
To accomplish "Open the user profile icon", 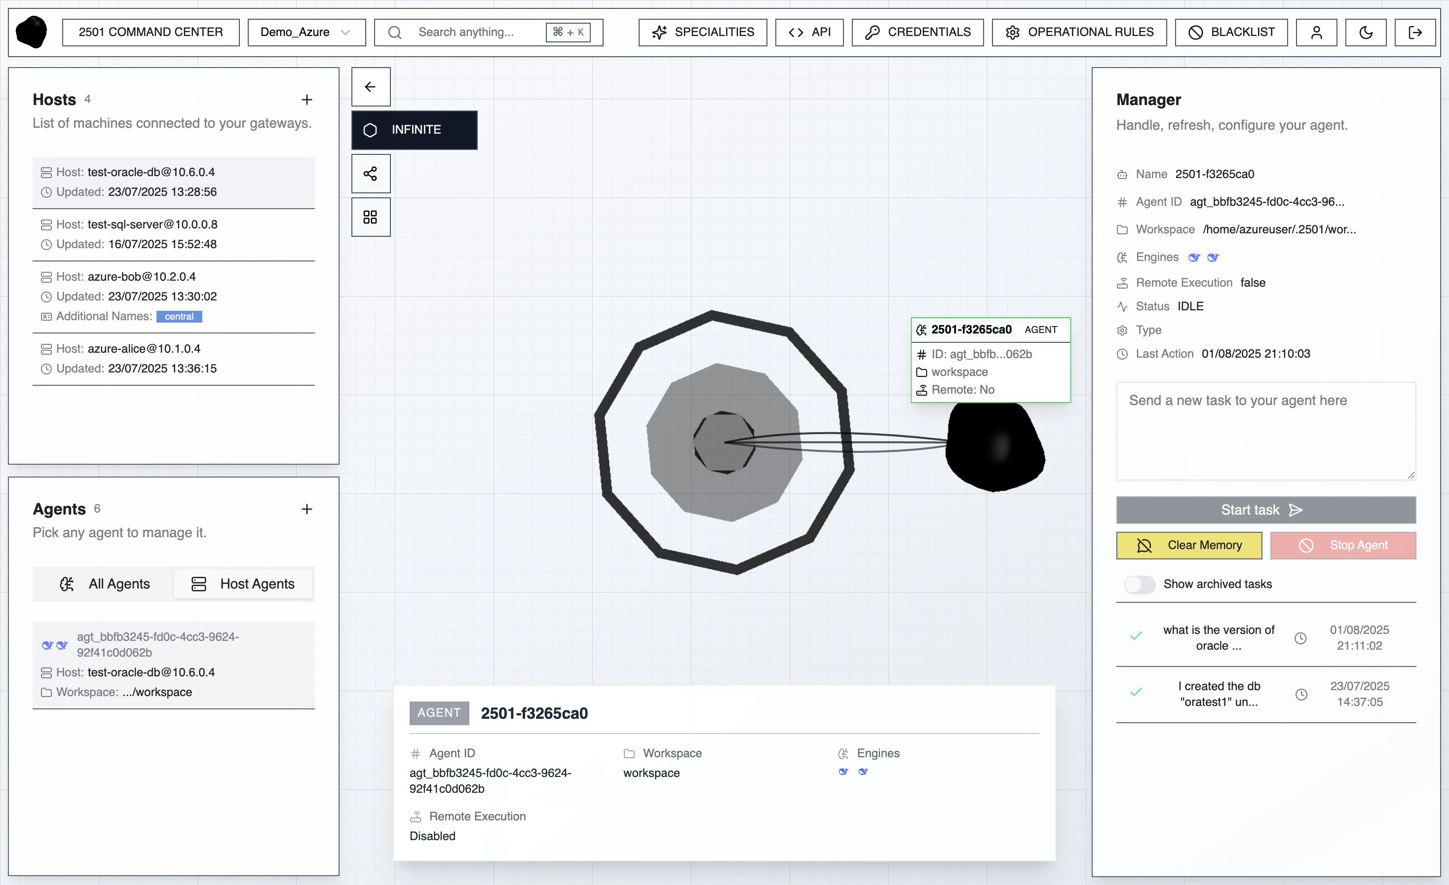I will click(x=1316, y=33).
